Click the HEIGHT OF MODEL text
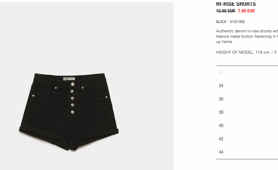 point(247,53)
